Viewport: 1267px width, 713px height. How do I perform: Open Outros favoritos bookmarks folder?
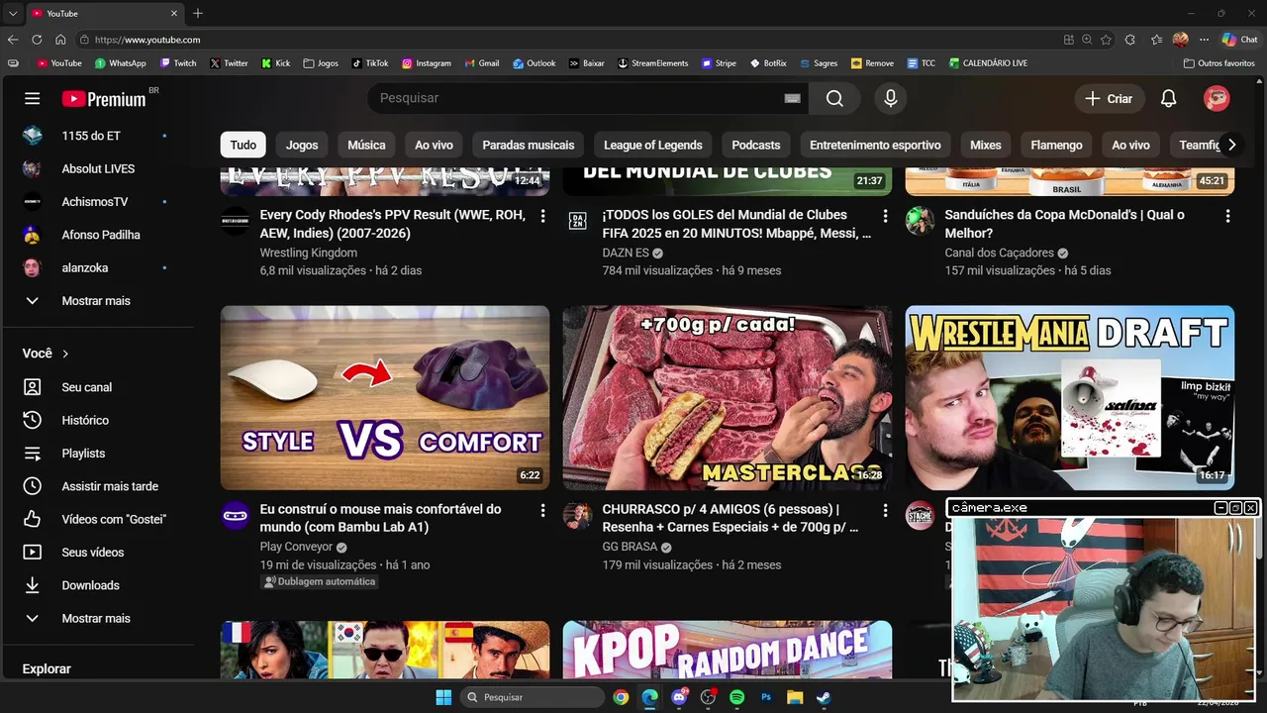pyautogui.click(x=1219, y=63)
